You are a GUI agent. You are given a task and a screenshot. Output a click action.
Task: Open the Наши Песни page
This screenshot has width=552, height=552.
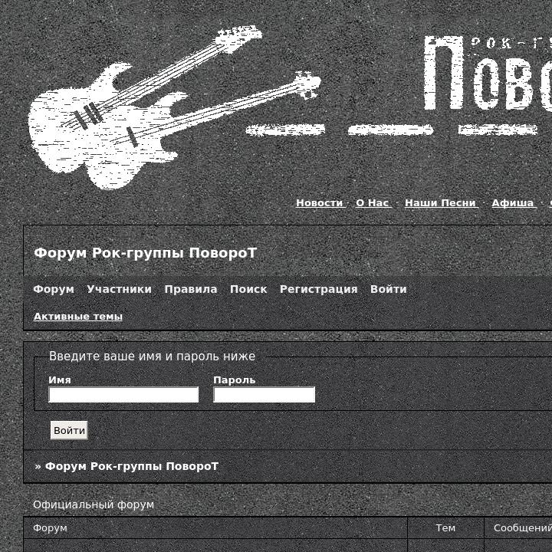(440, 203)
